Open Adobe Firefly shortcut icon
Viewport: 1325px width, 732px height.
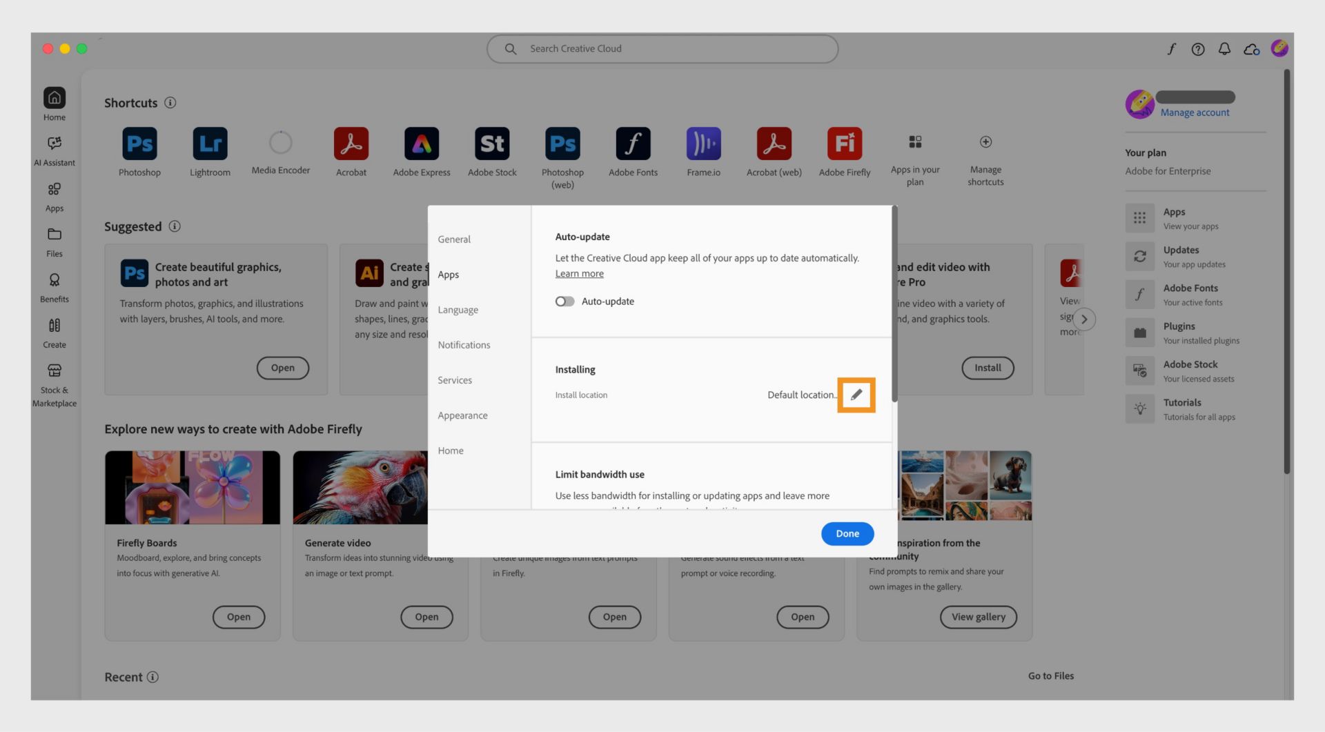click(x=845, y=144)
